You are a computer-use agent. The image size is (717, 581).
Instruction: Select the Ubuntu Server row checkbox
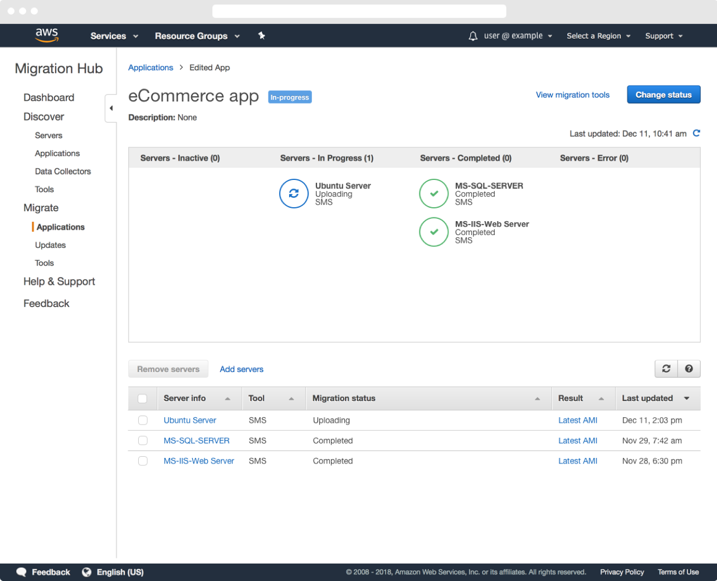coord(143,421)
